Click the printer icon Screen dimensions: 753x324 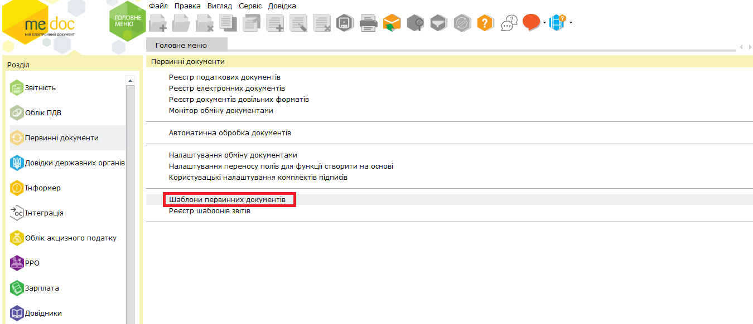coord(369,23)
